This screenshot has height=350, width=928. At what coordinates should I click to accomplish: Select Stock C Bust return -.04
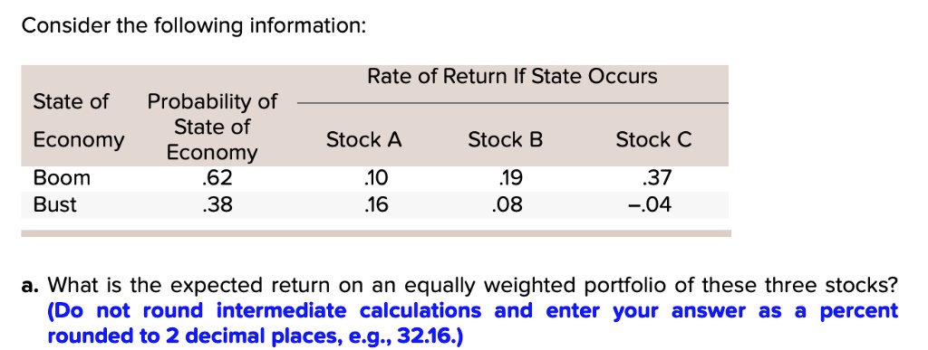[651, 204]
